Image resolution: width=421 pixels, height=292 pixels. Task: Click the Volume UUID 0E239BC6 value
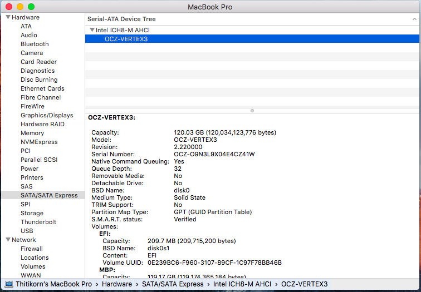214,263
